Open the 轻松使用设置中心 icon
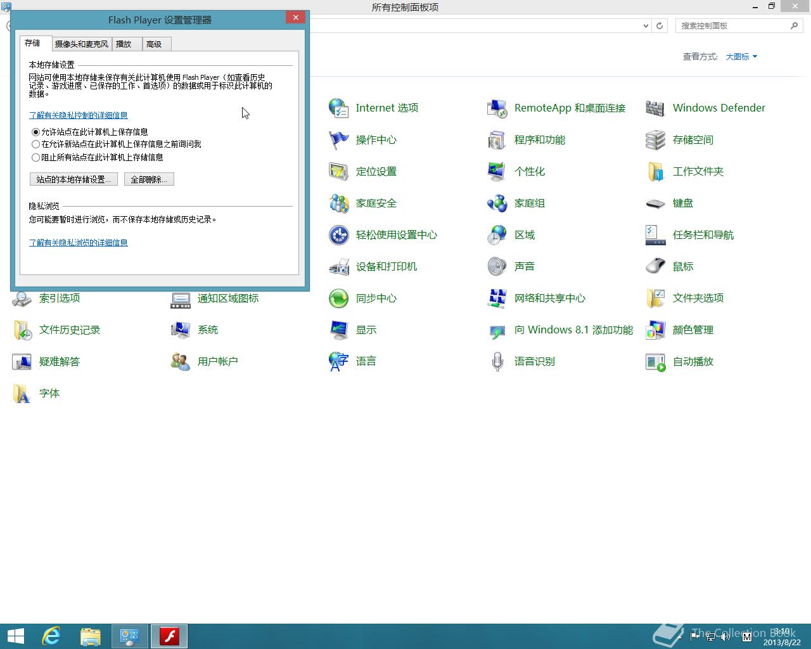 [339, 235]
